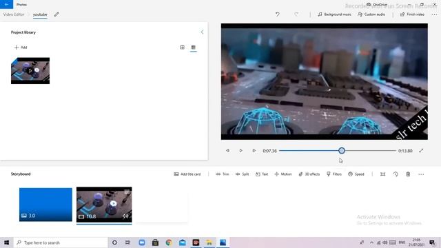Open Background music
This screenshot has height=248, width=441.
point(334,14)
